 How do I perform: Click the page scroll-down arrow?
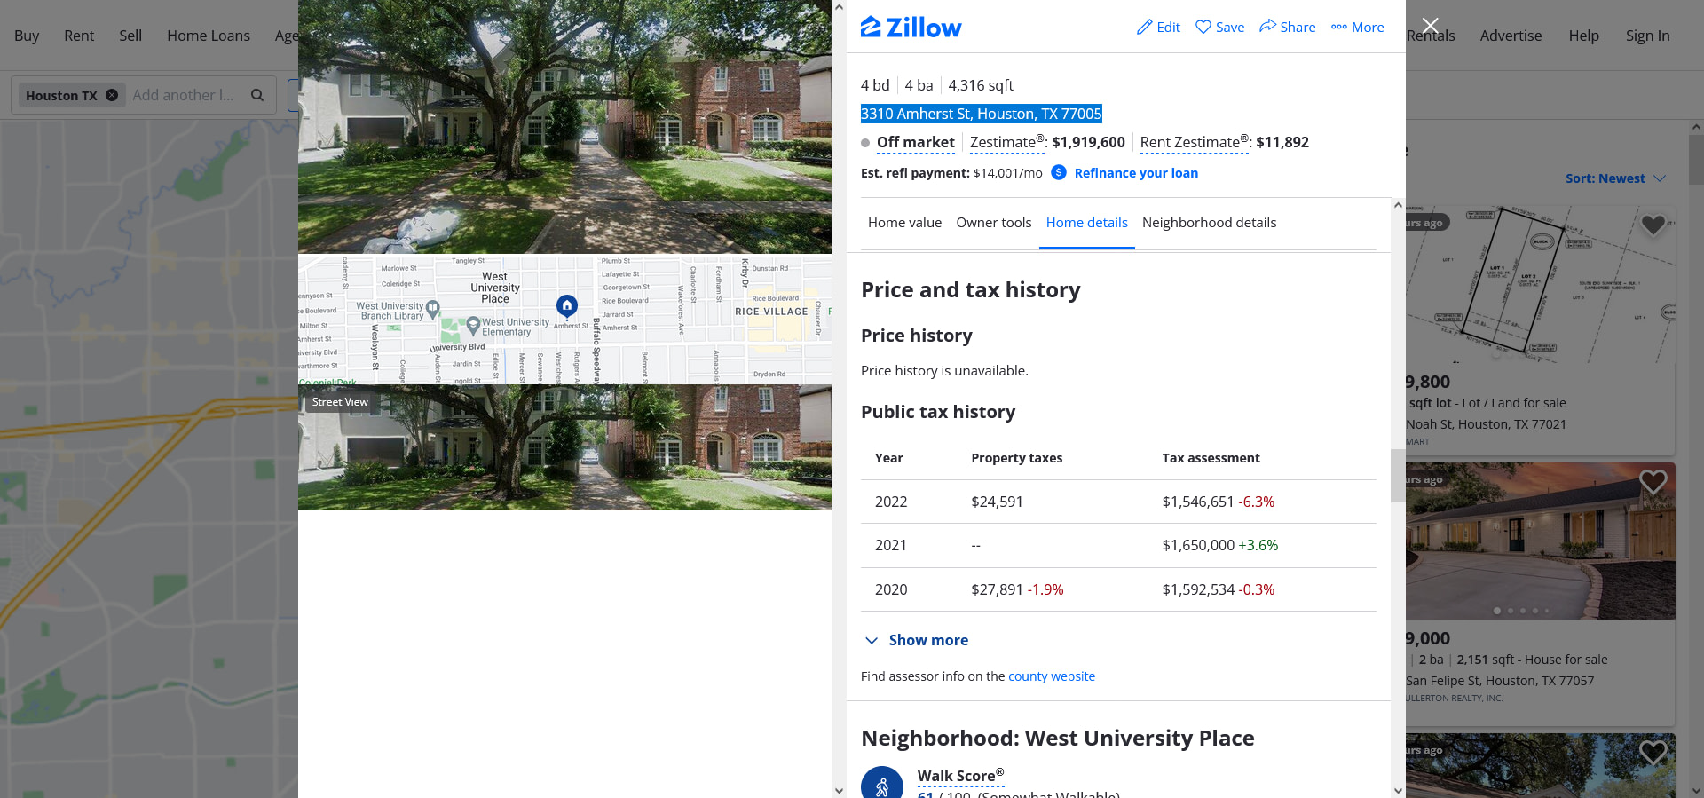pos(1696,790)
